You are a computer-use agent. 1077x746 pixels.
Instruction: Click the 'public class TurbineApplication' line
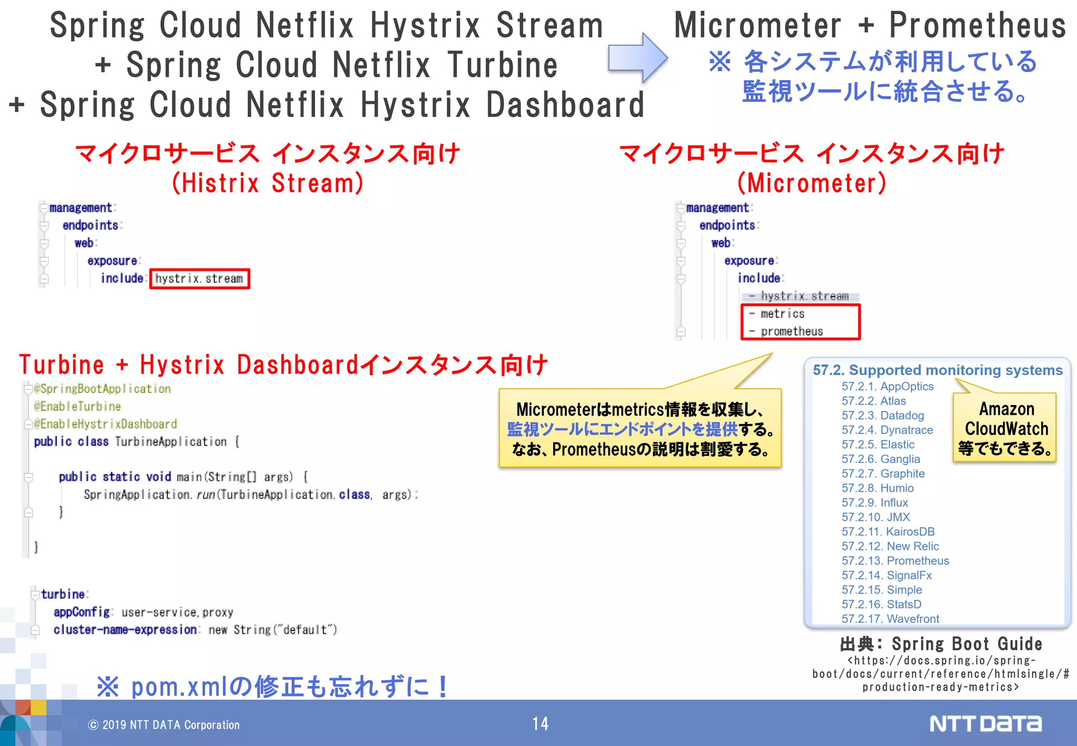(x=137, y=442)
